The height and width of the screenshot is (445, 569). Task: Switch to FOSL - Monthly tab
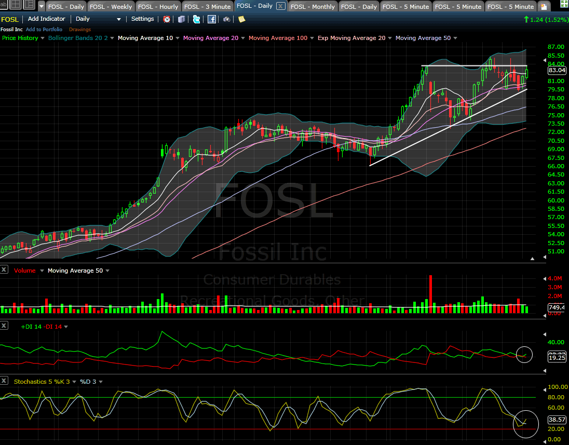pyautogui.click(x=313, y=7)
